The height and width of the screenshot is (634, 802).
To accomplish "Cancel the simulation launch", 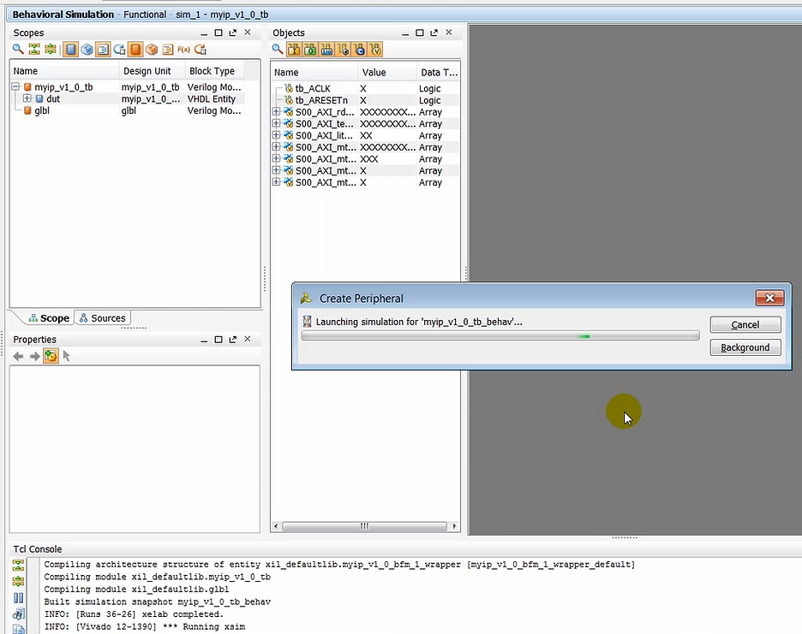I will 744,324.
